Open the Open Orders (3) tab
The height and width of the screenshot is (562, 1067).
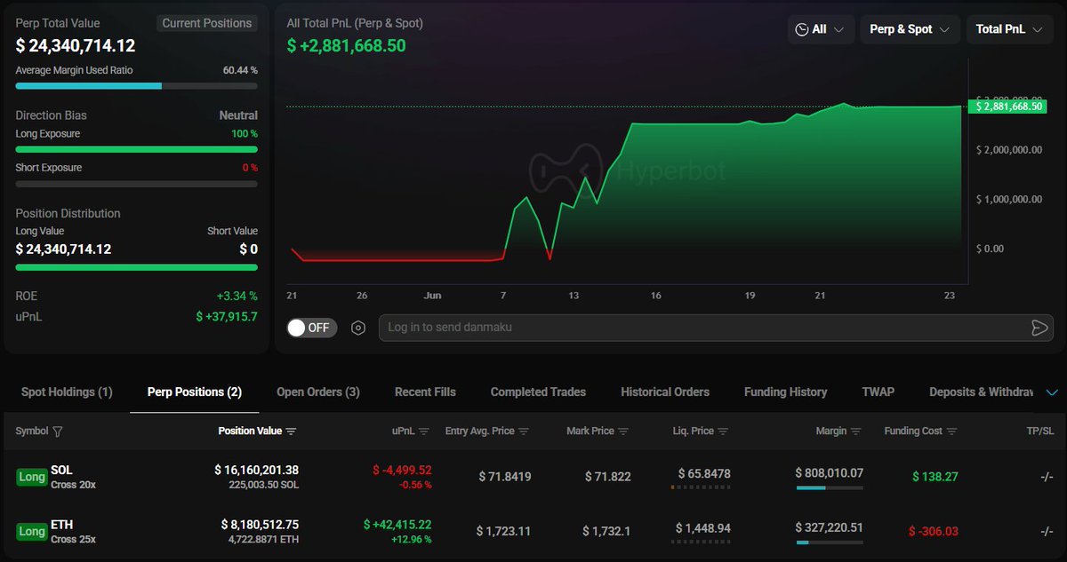point(318,392)
